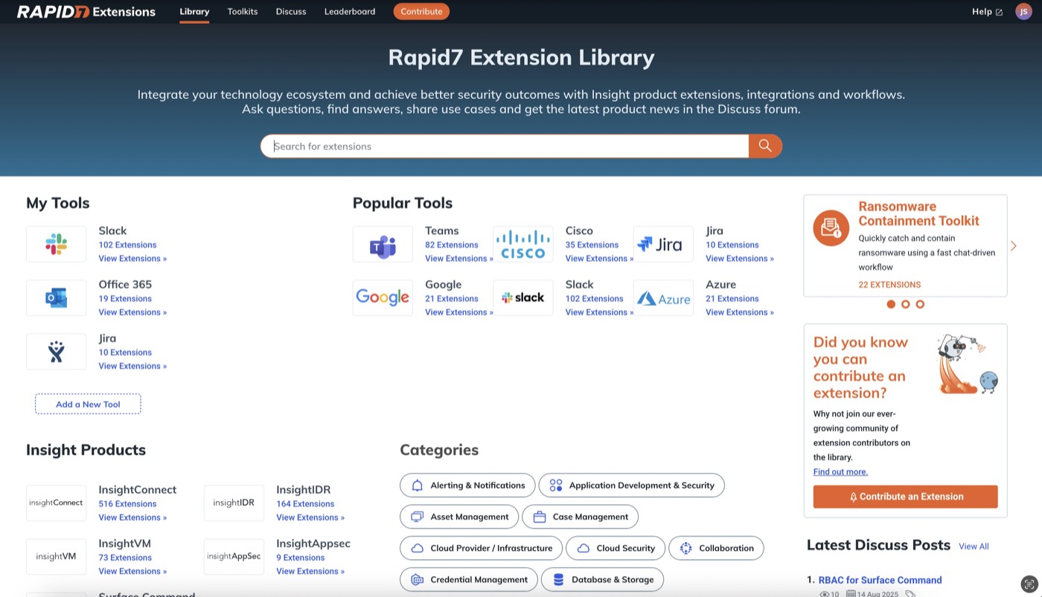
Task: Open the Library tab
Action: (x=194, y=11)
